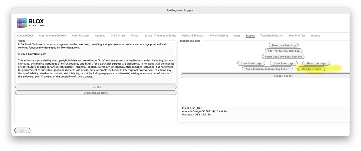
Task: Select the Menu Ordering tab
Action: 219,36
